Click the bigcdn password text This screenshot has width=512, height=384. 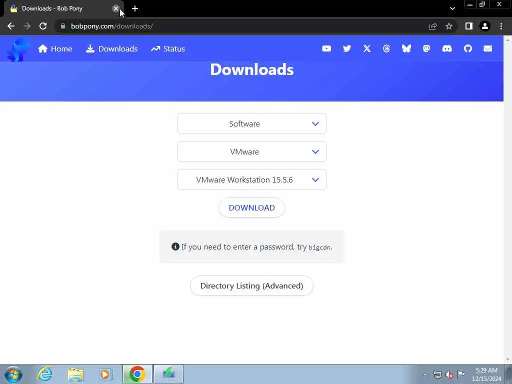tap(320, 247)
